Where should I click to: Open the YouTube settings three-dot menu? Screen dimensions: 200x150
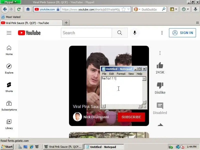click(162, 33)
